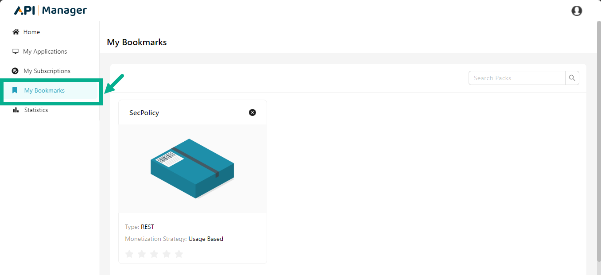
Task: Rate SecPolicy with one star
Action: [129, 254]
